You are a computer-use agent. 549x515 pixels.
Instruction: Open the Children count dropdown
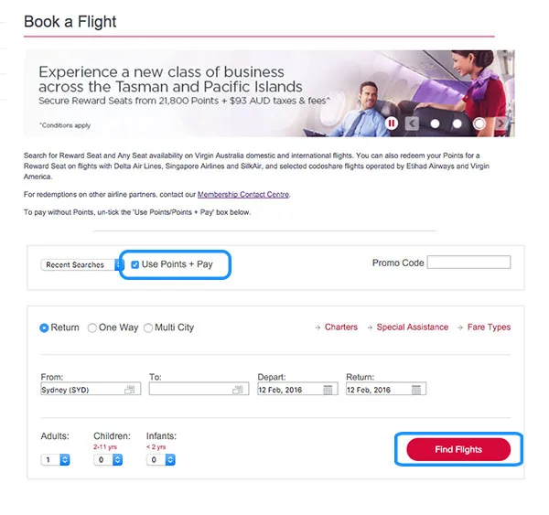point(108,459)
